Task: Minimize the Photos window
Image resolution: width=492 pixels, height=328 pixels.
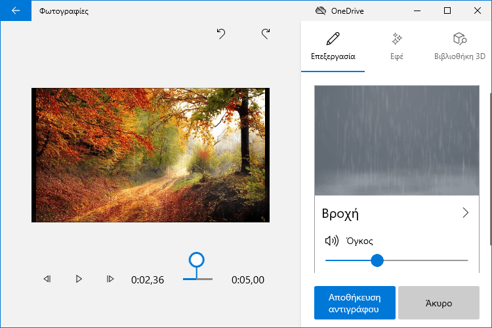Action: pyautogui.click(x=417, y=10)
